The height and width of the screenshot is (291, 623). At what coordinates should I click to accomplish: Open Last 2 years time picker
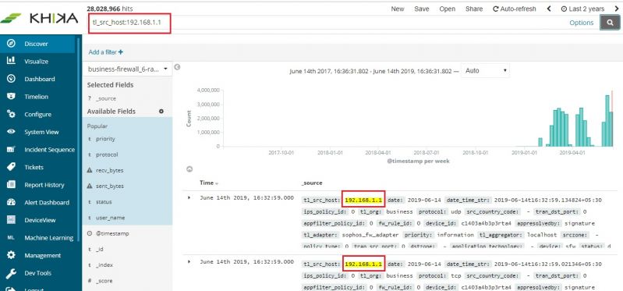pos(583,9)
